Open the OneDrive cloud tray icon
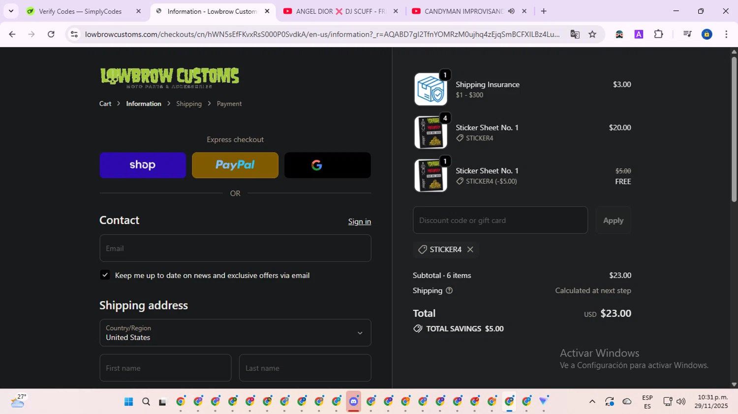The image size is (738, 414). pos(627,402)
